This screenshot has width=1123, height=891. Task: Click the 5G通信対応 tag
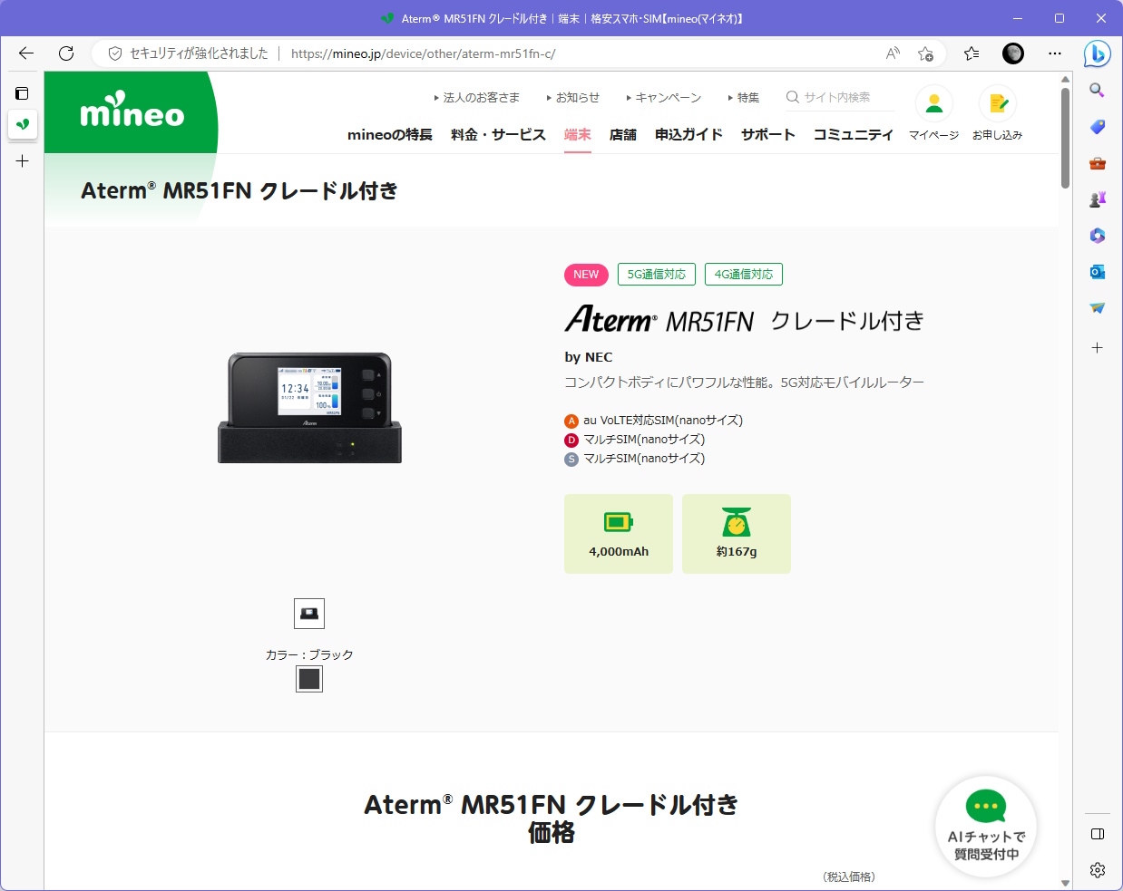(657, 275)
